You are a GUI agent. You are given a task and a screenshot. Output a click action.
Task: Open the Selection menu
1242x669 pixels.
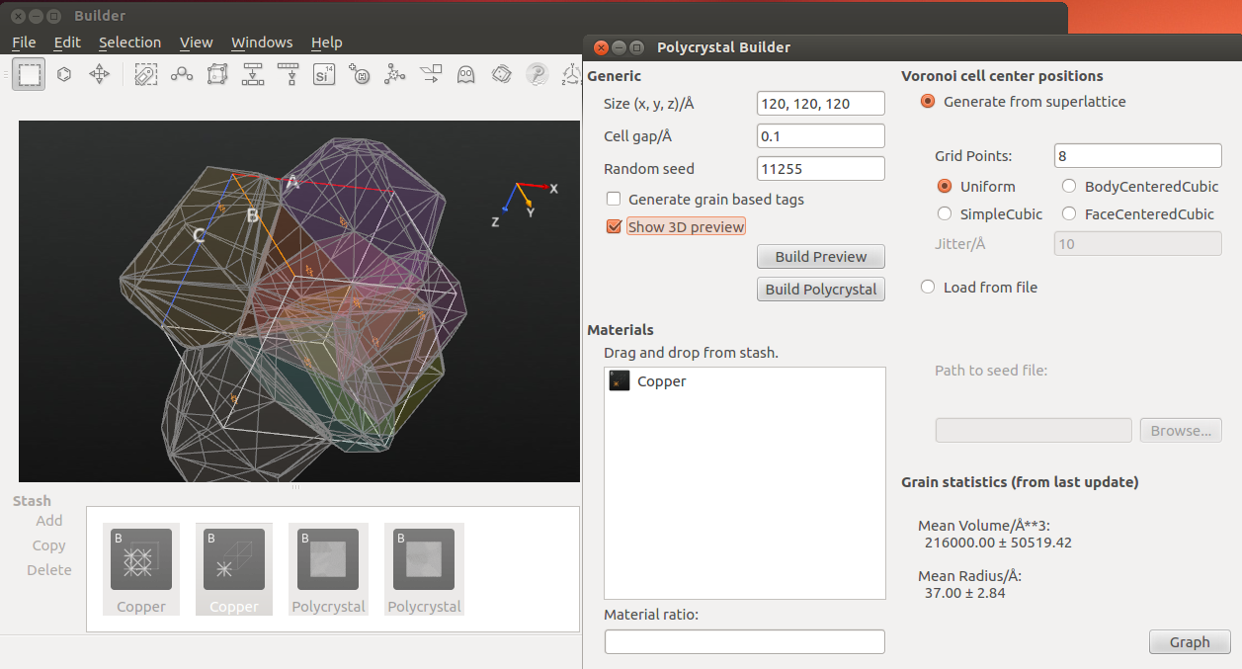point(129,42)
